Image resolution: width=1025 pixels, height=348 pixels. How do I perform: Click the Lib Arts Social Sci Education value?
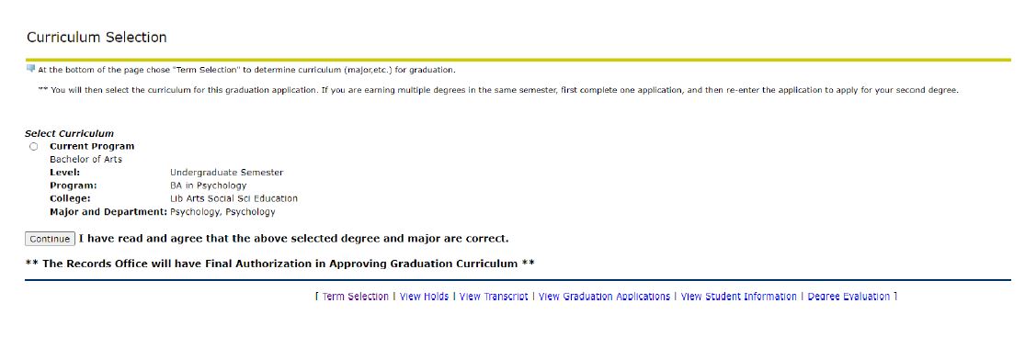[234, 198]
